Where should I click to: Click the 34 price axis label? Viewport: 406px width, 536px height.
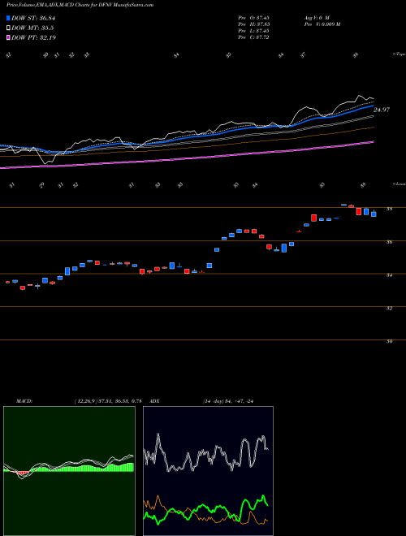click(389, 274)
